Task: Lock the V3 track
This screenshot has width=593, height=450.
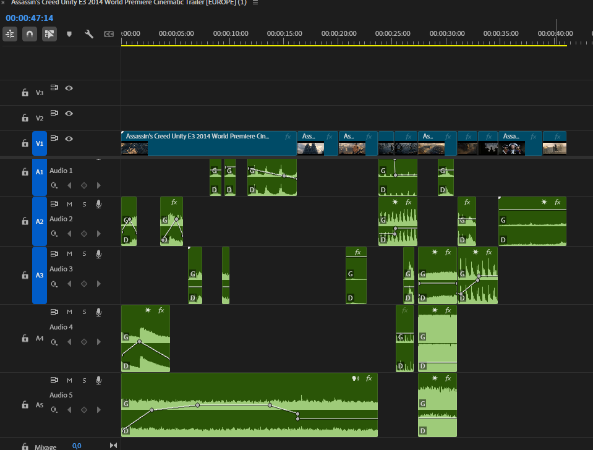Action: [x=25, y=93]
